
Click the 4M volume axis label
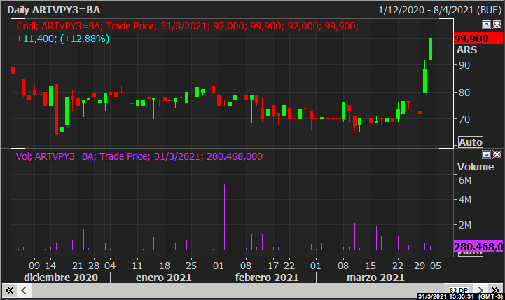pyautogui.click(x=465, y=200)
